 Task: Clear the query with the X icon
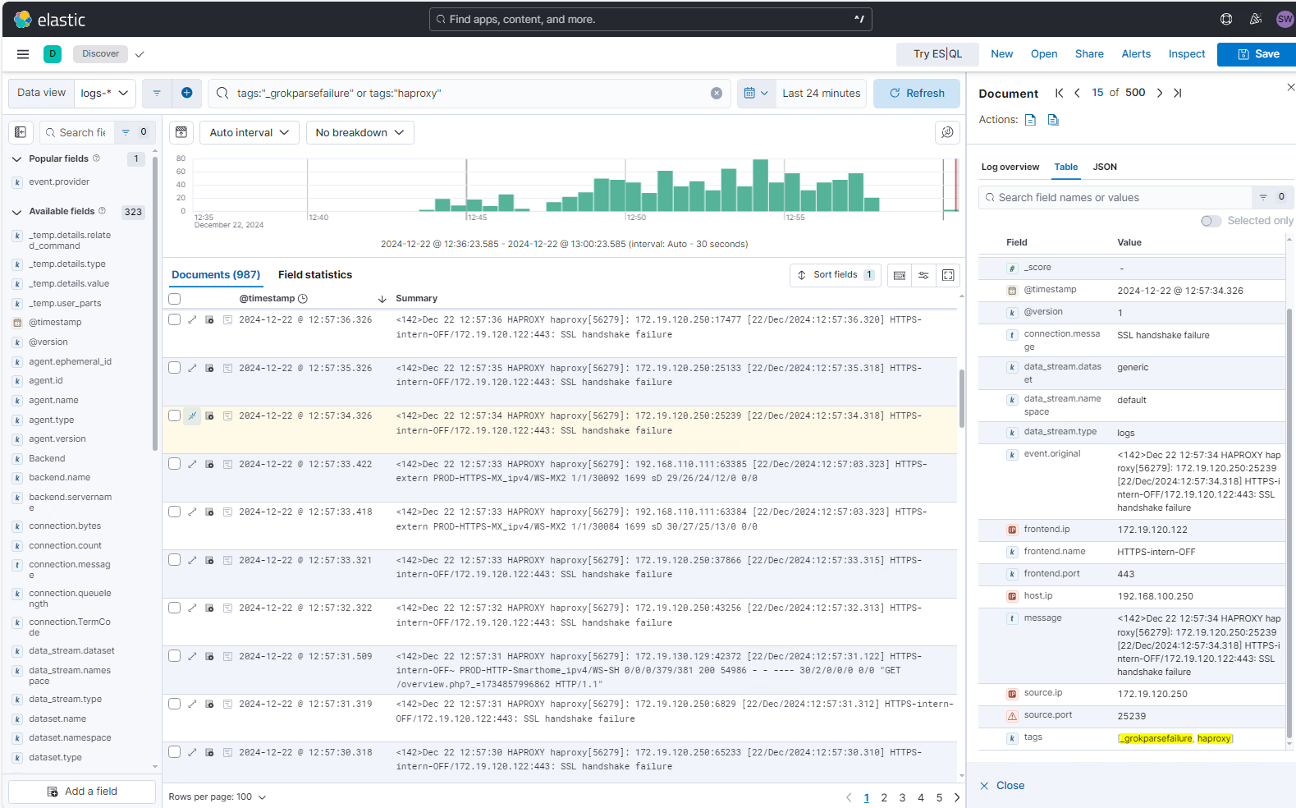click(717, 94)
